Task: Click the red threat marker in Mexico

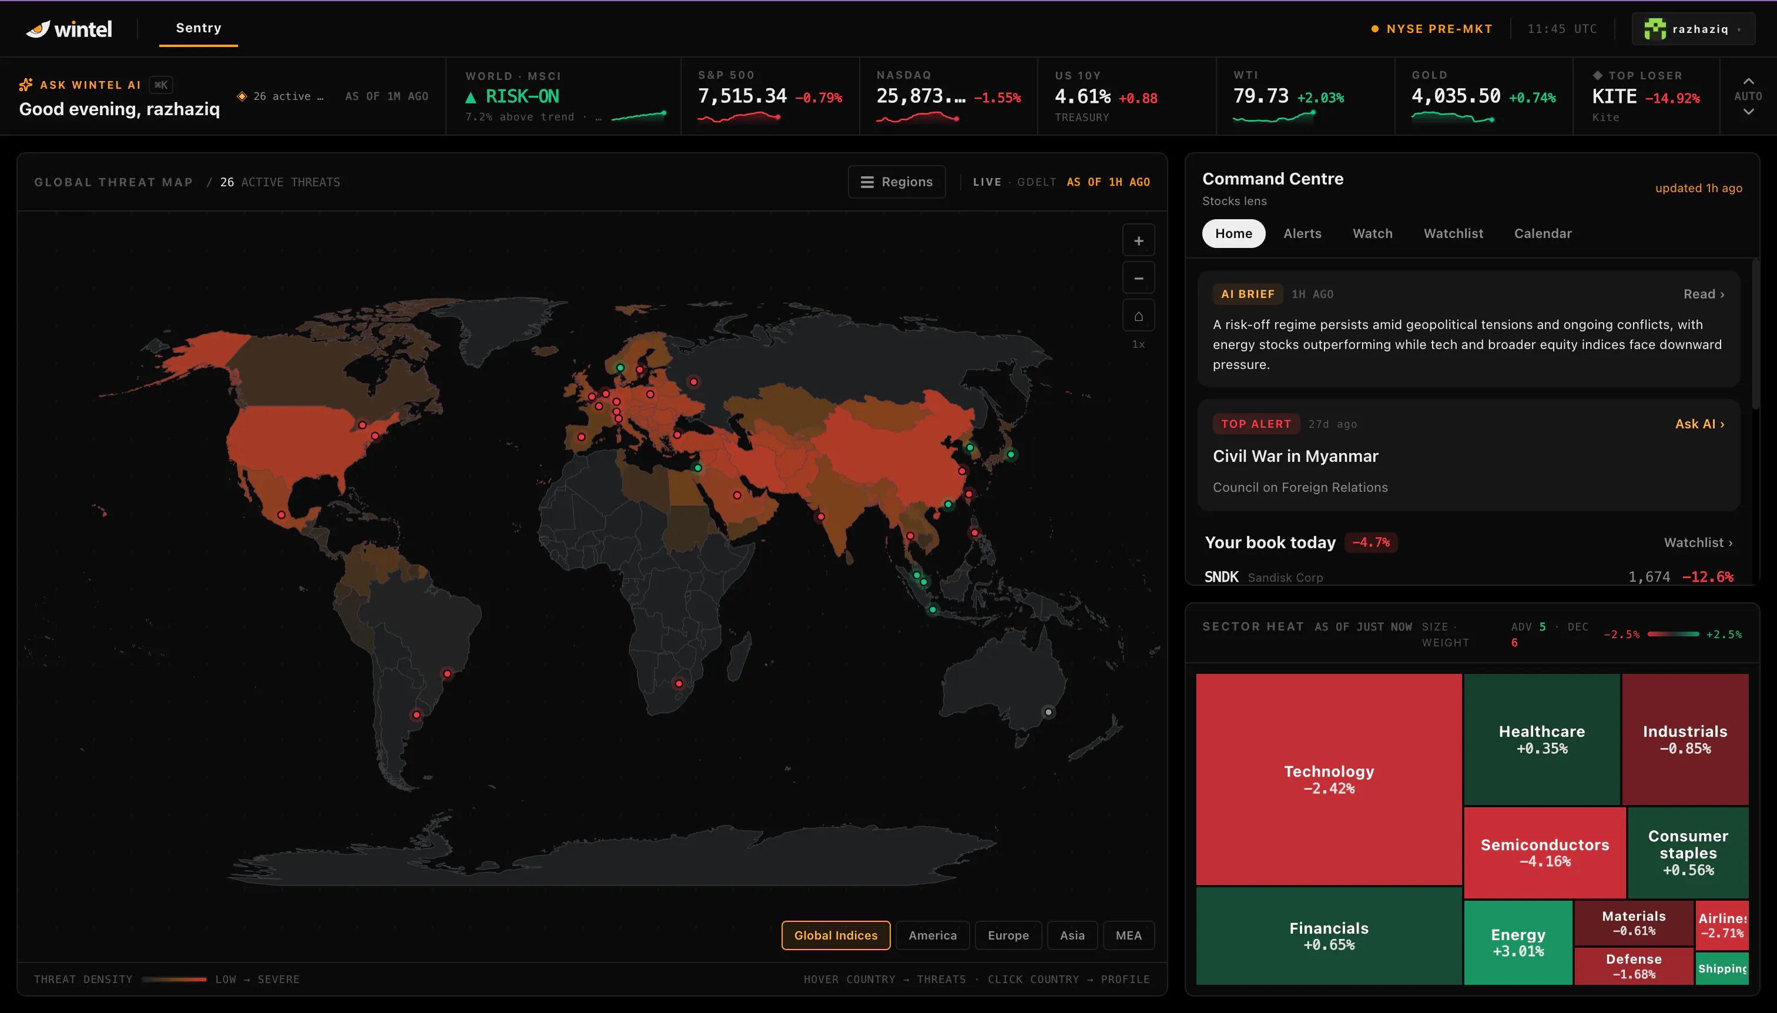Action: tap(281, 515)
